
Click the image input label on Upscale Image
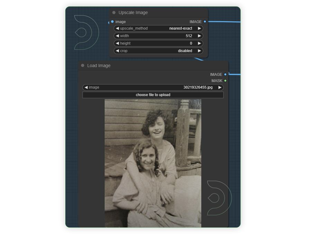[120, 22]
